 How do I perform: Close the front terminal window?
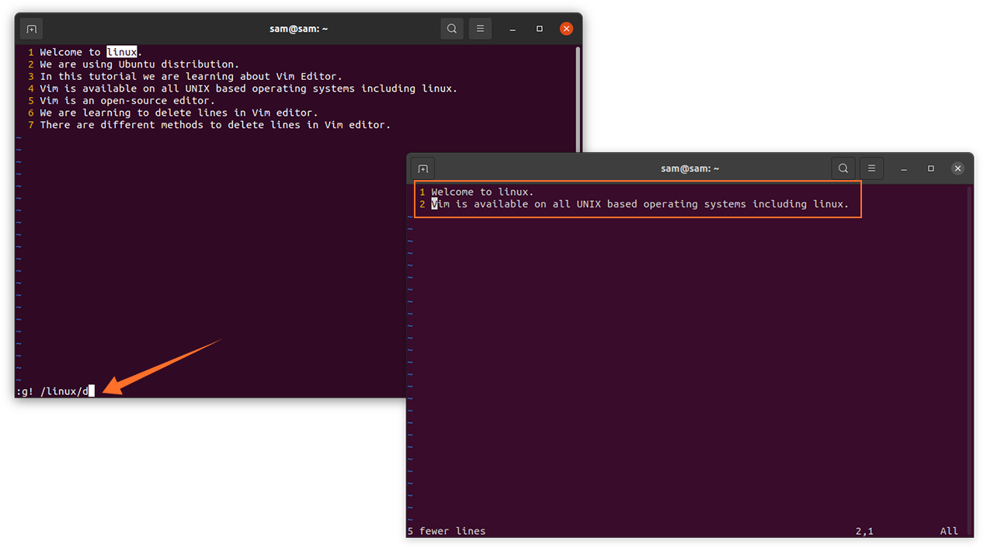[x=958, y=168]
